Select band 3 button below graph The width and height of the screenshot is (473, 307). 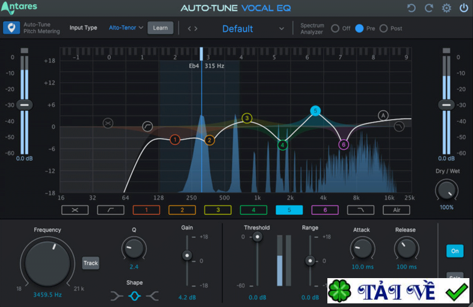click(218, 210)
